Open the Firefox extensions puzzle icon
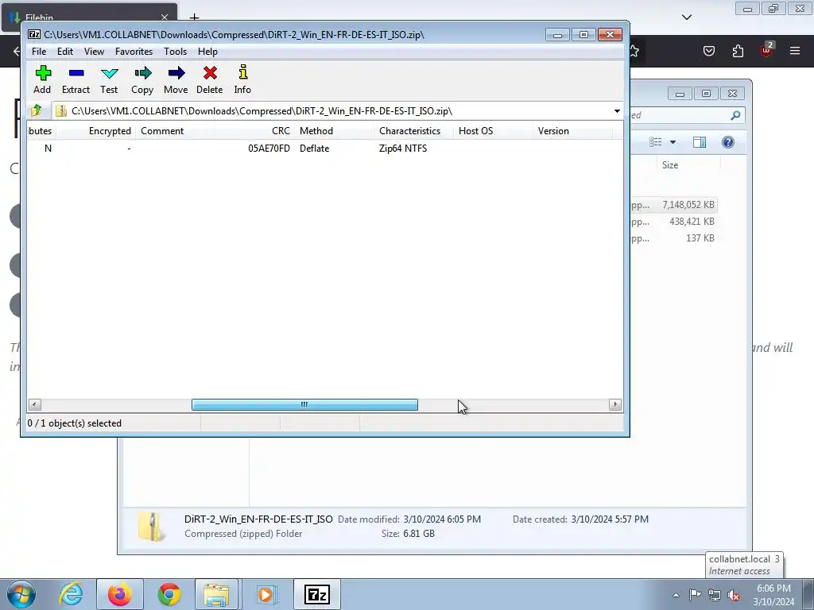 (x=738, y=51)
